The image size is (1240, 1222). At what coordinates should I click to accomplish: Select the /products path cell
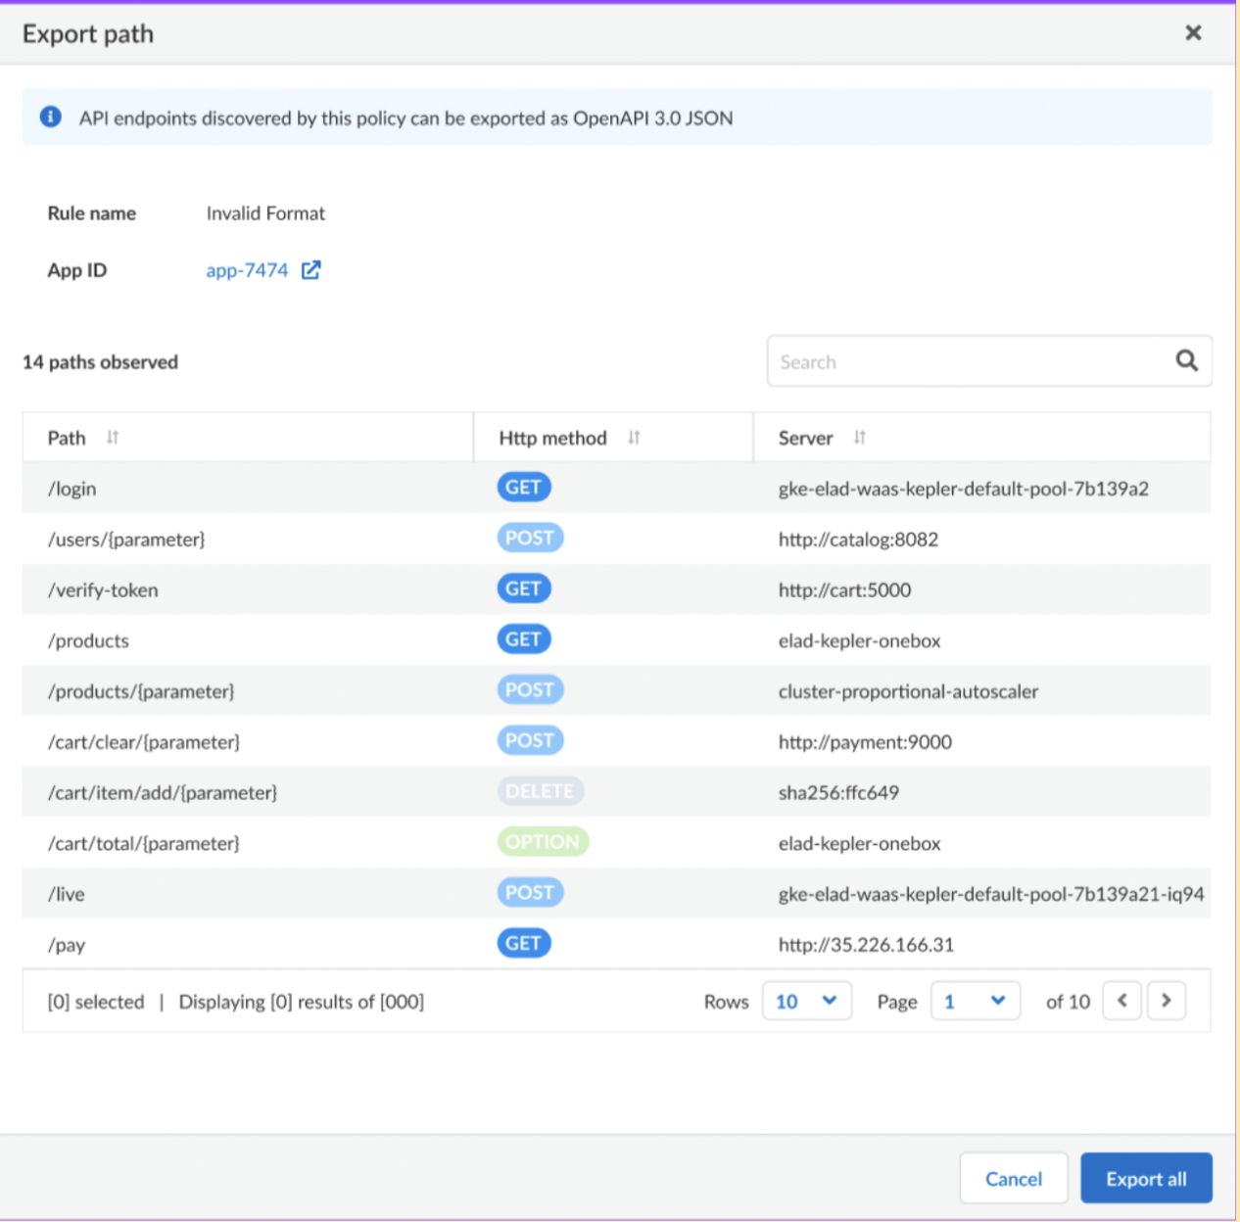point(88,641)
